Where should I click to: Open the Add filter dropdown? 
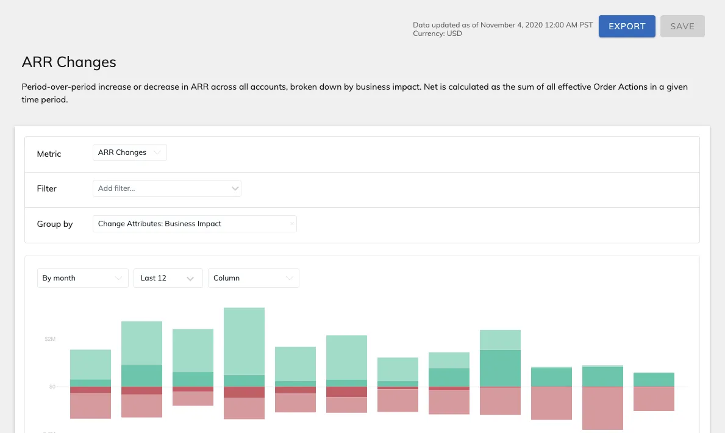click(167, 188)
